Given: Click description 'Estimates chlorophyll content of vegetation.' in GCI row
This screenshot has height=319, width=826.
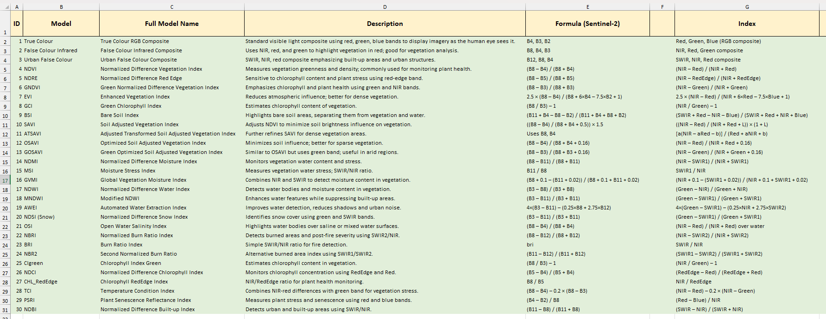Looking at the screenshot, I should (x=385, y=106).
